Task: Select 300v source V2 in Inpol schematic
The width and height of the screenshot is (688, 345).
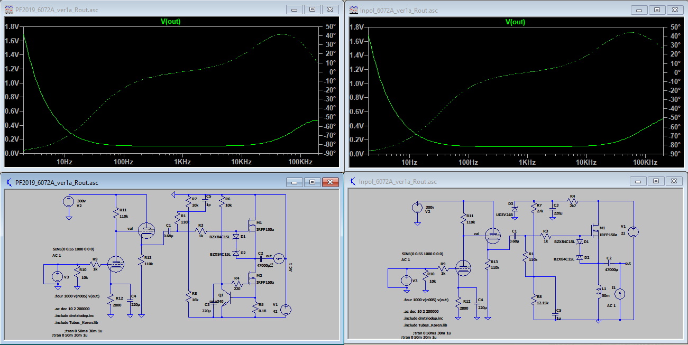Action: 417,208
